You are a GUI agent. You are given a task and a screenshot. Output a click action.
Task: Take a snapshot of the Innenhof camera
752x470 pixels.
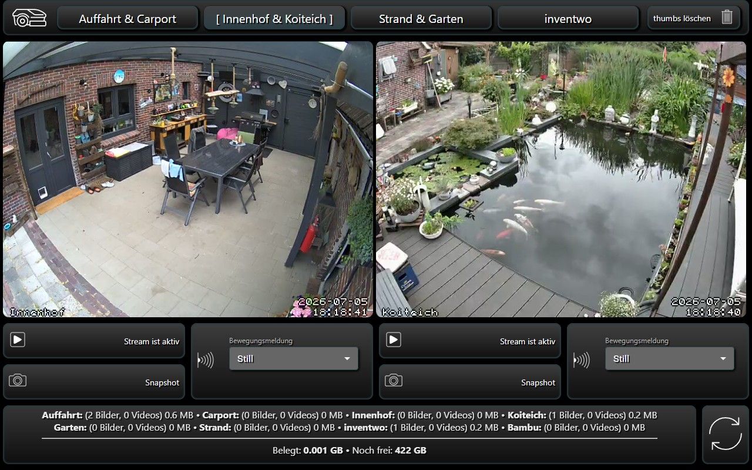click(94, 382)
